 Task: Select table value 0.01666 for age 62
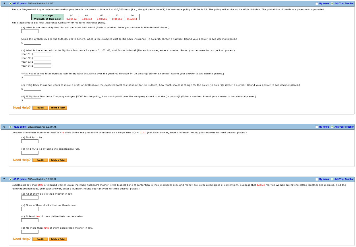click(x=102, y=19)
